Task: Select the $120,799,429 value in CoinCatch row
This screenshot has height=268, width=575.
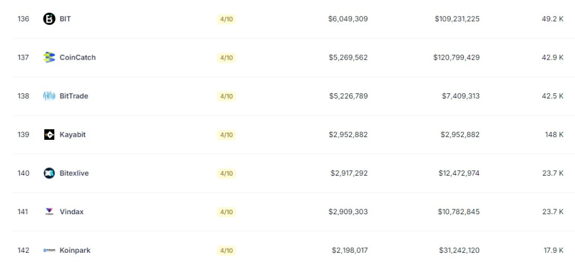Action: (456, 58)
